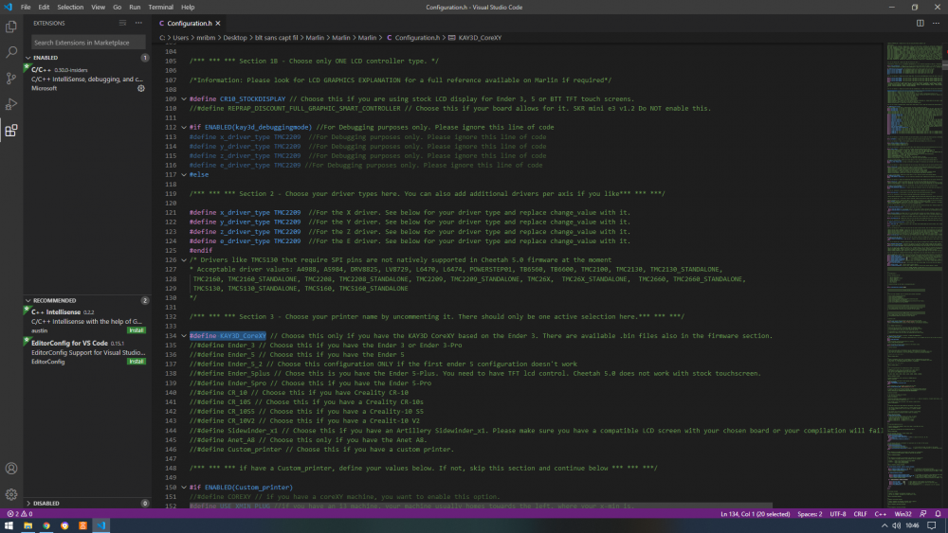
Task: Open File Explorer from the taskbar
Action: tap(27, 525)
